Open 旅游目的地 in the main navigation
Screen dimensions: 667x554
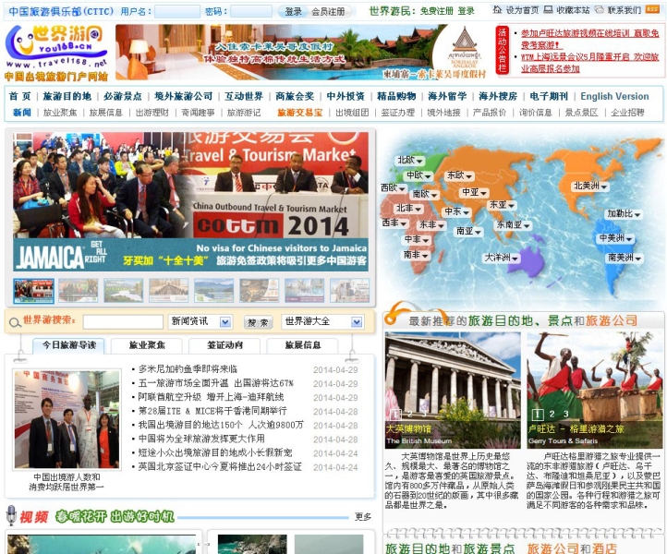[x=67, y=96]
